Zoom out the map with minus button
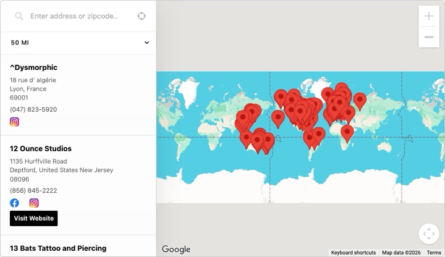This screenshot has height=257, width=445. coord(429,37)
